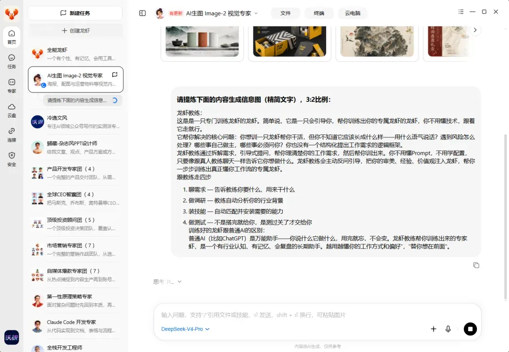Select the 杂志风PPT设计师 entry

coord(75,147)
